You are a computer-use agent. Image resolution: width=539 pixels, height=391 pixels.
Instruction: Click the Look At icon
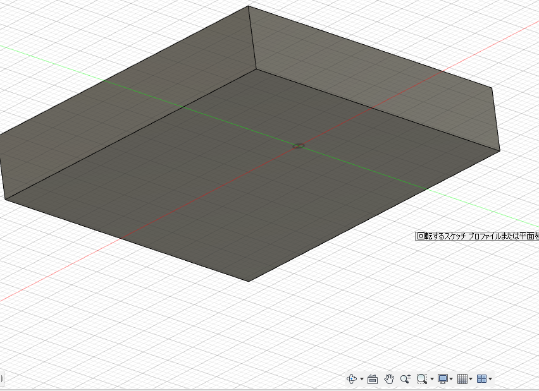373,379
